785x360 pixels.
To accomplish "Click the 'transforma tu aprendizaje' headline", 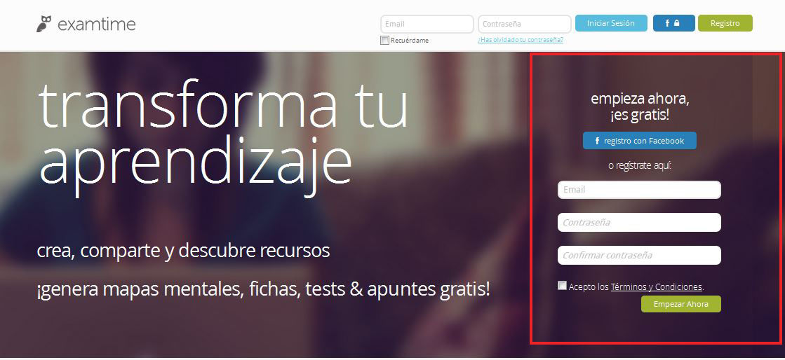I will point(223,137).
